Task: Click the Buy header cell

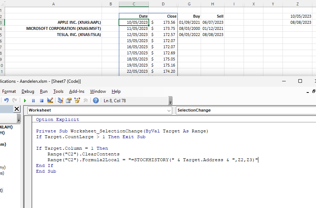Action: (x=189, y=16)
